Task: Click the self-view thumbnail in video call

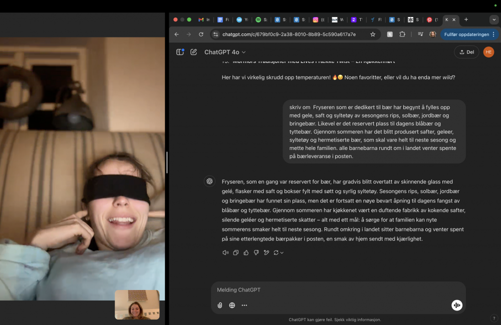Action: coord(137,304)
